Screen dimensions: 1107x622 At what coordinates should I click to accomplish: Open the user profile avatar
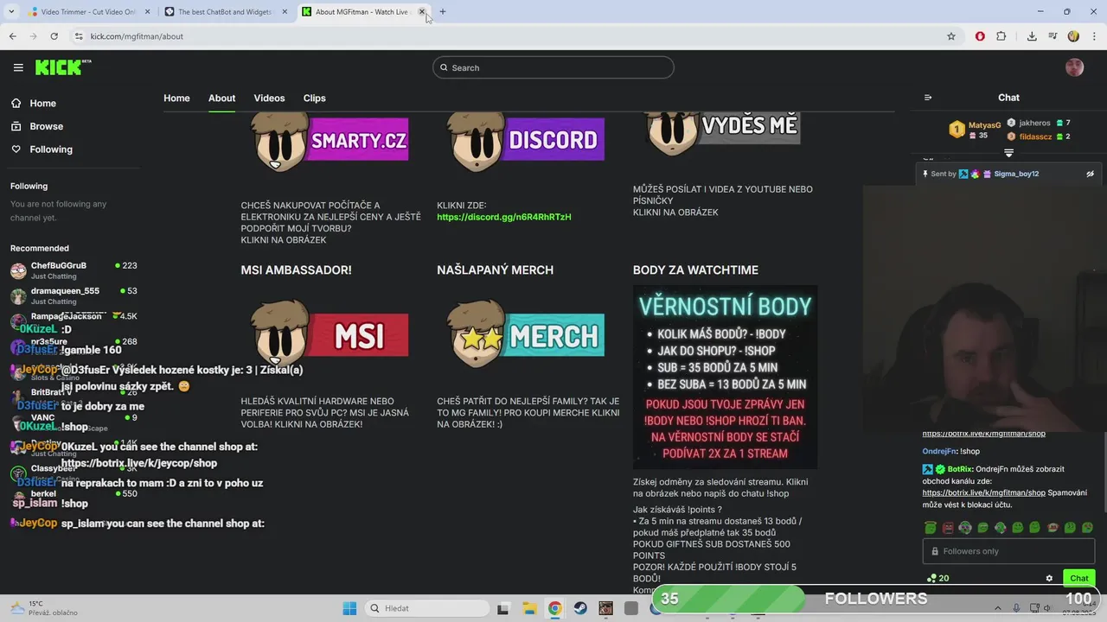click(1074, 67)
